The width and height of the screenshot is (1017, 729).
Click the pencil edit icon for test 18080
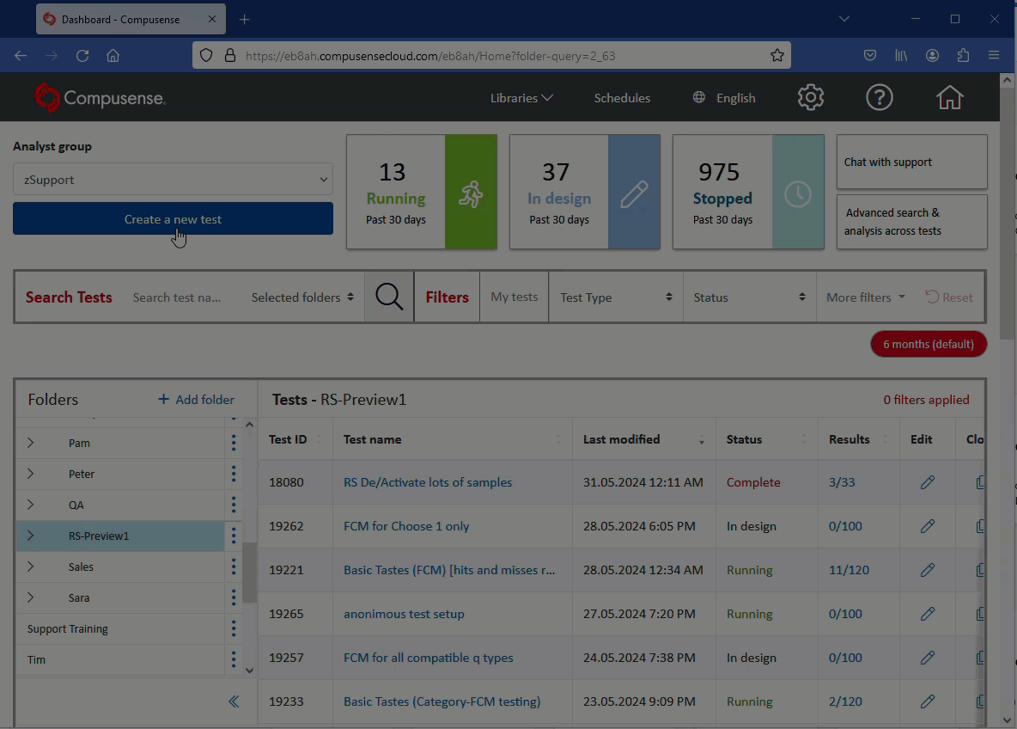click(x=927, y=482)
